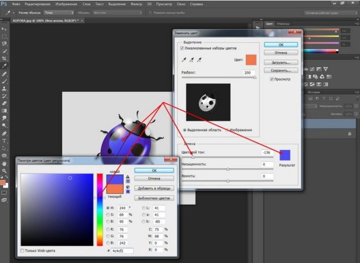Screen dimensions: 360x263
Task: Open the Заливка fill dropdown arrow
Action: pos(356,114)
